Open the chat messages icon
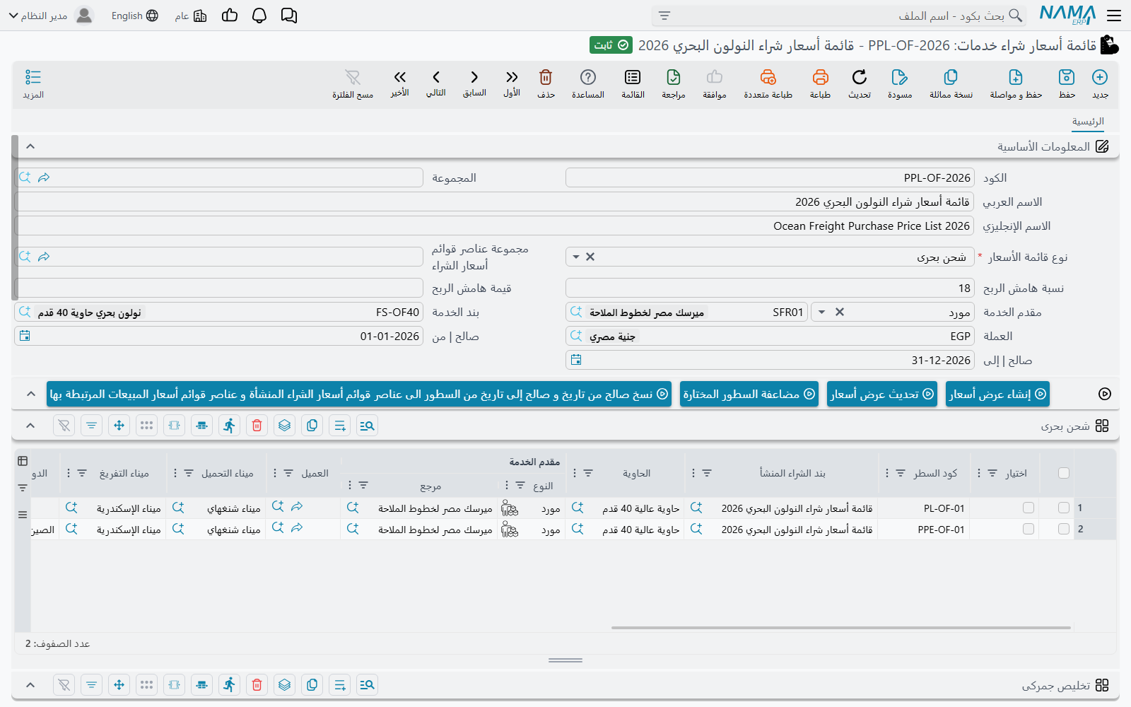 (288, 16)
